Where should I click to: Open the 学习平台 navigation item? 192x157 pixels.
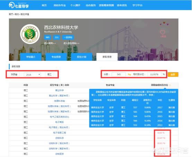137,5
